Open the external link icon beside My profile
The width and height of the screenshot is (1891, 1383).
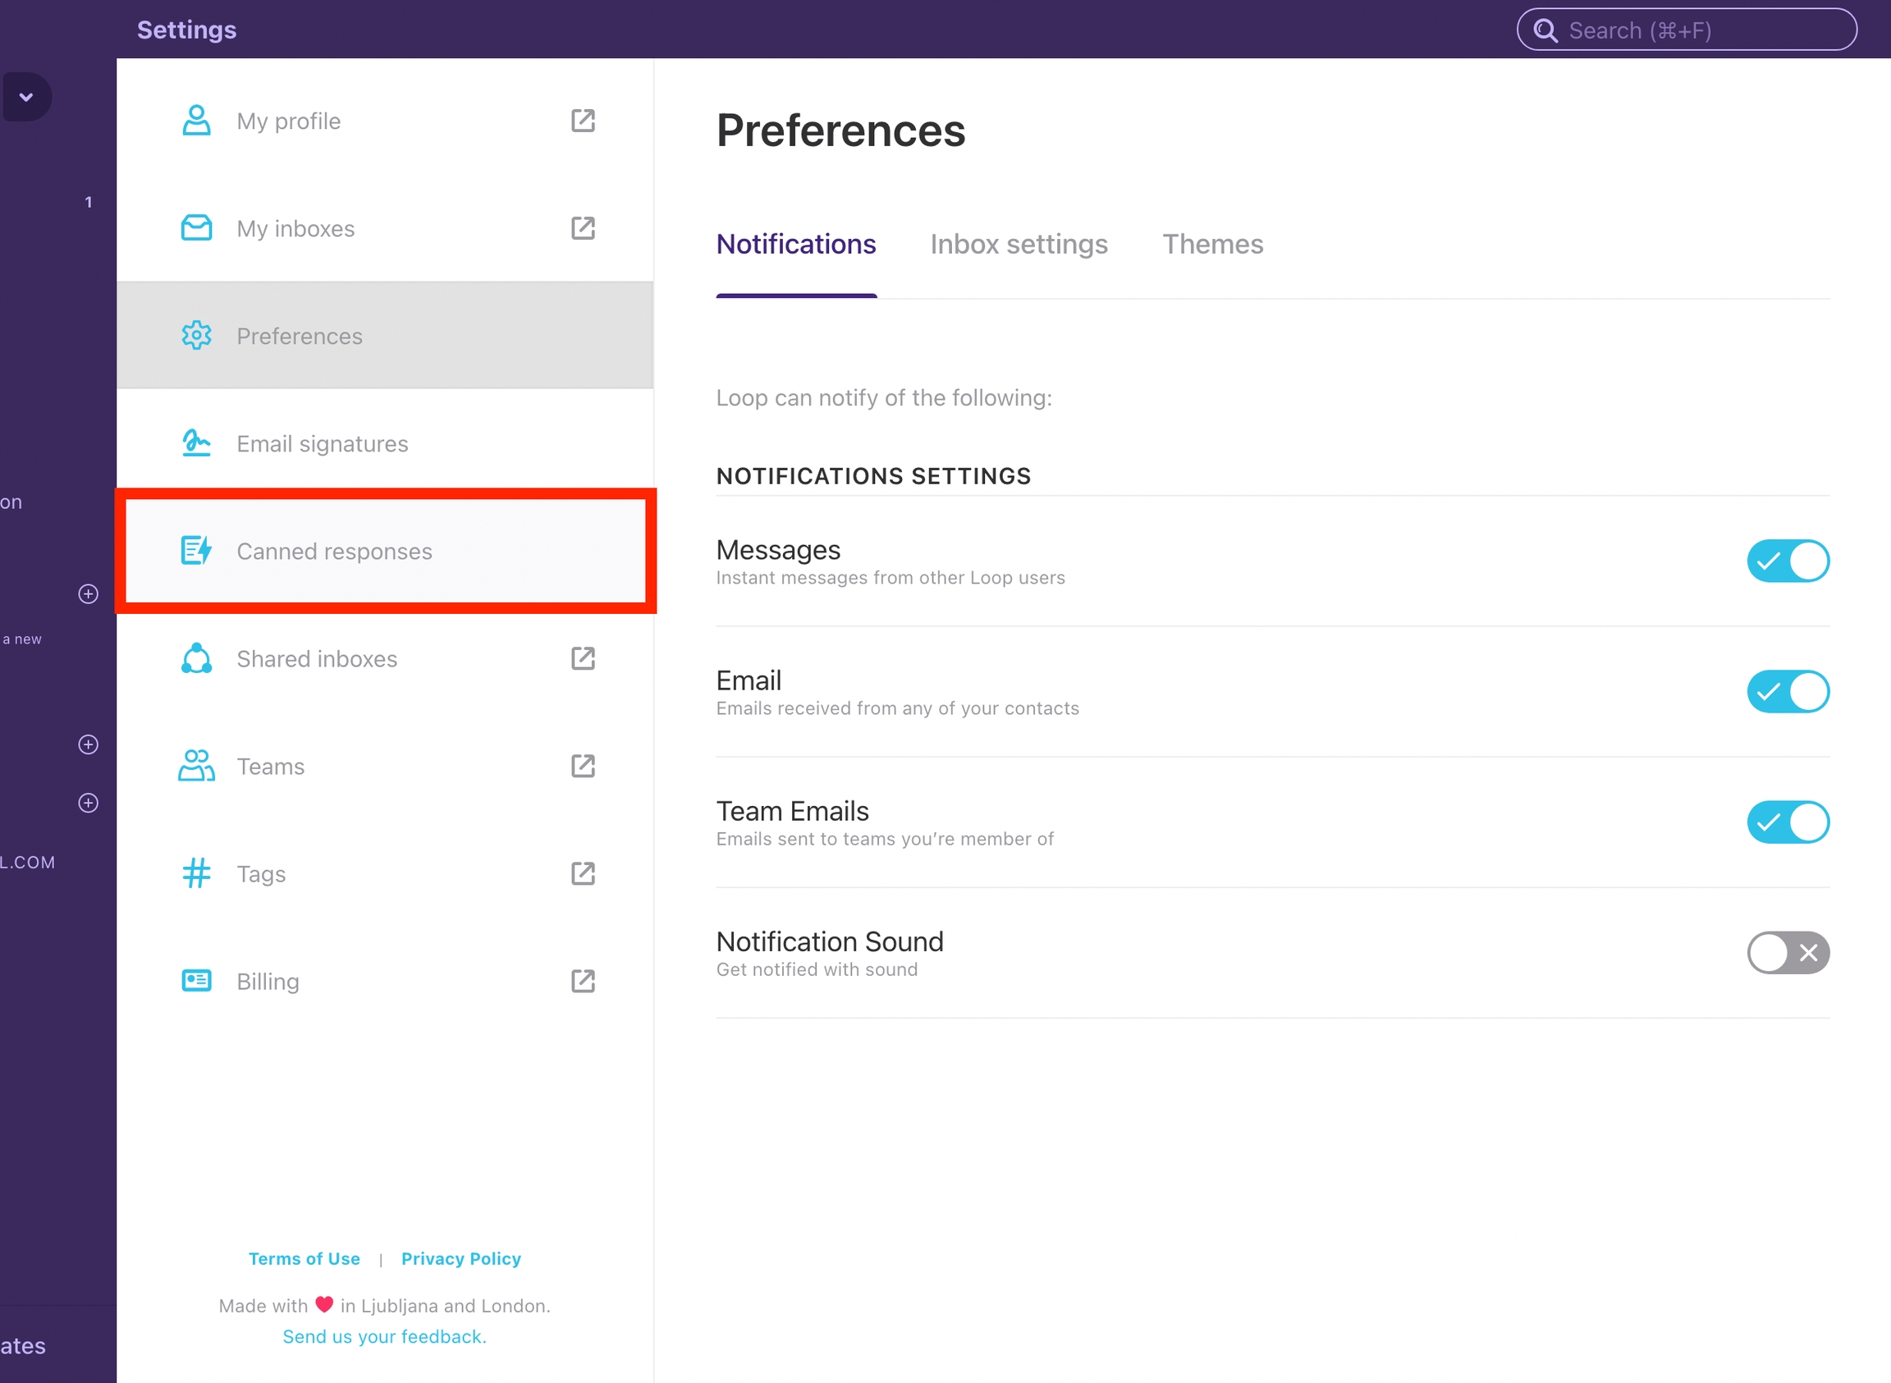(583, 121)
